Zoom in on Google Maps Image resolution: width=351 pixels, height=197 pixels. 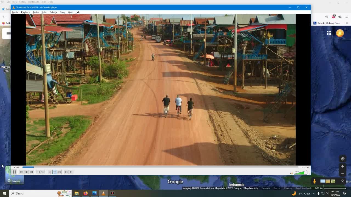(x=342, y=166)
